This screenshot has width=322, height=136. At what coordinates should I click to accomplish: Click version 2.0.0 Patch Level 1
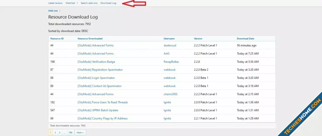click(x=206, y=110)
